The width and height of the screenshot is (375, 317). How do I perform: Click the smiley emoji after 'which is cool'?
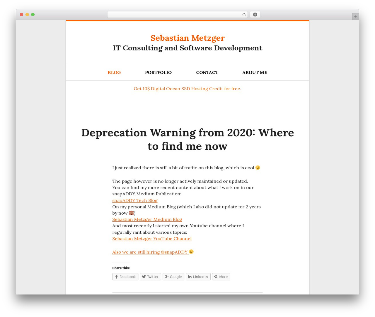point(258,168)
